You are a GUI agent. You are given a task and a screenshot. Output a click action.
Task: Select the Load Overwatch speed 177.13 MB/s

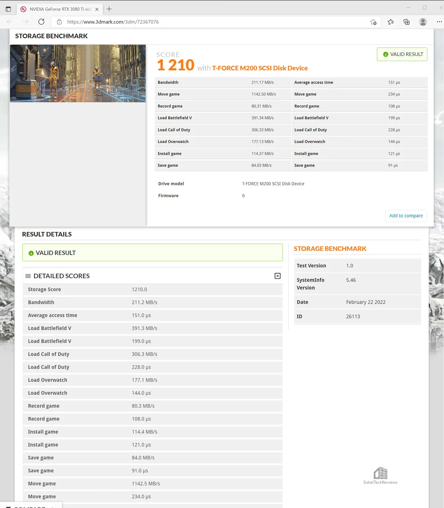263,142
